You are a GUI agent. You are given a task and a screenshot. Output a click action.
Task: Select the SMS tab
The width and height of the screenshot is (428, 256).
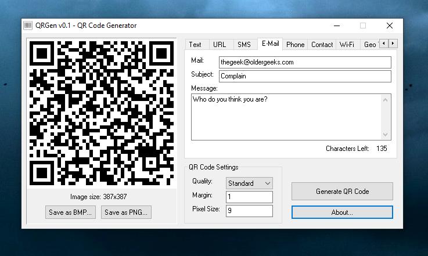tap(244, 45)
